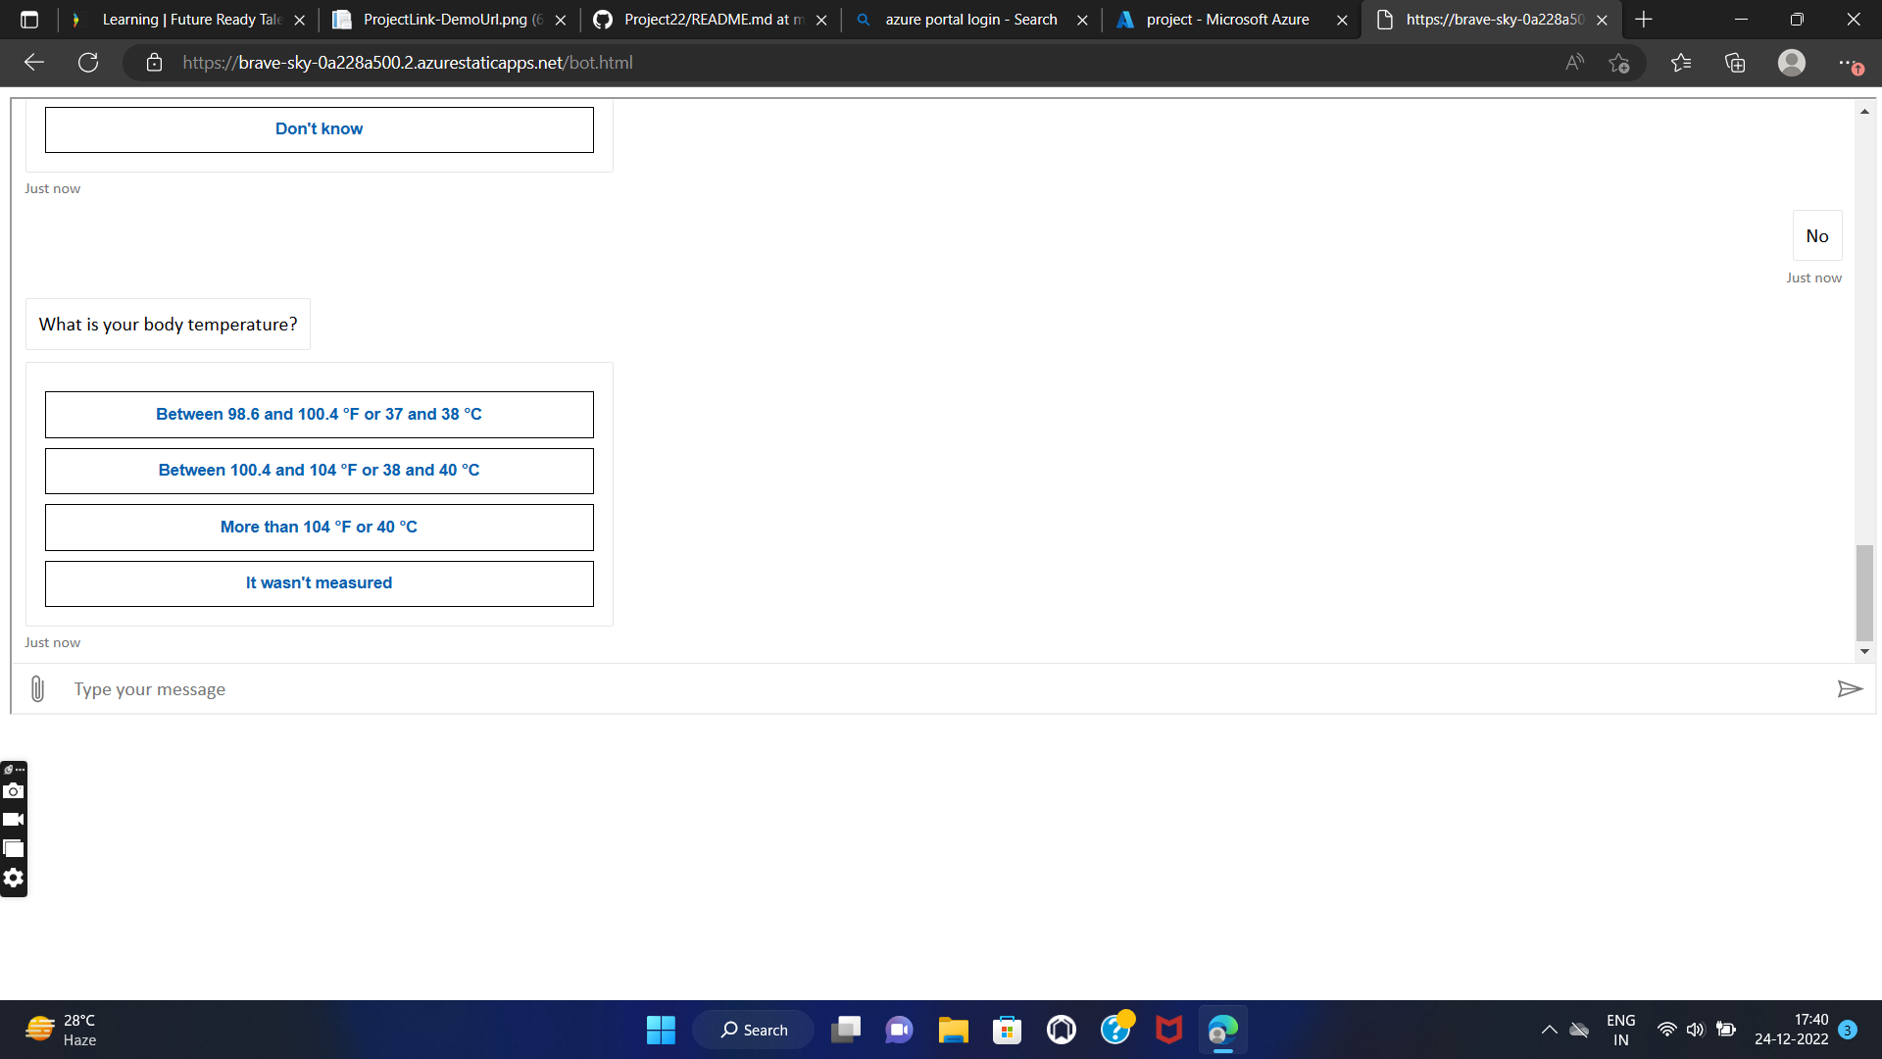
Task: Click the chat scroll up arrow
Action: 1864,111
